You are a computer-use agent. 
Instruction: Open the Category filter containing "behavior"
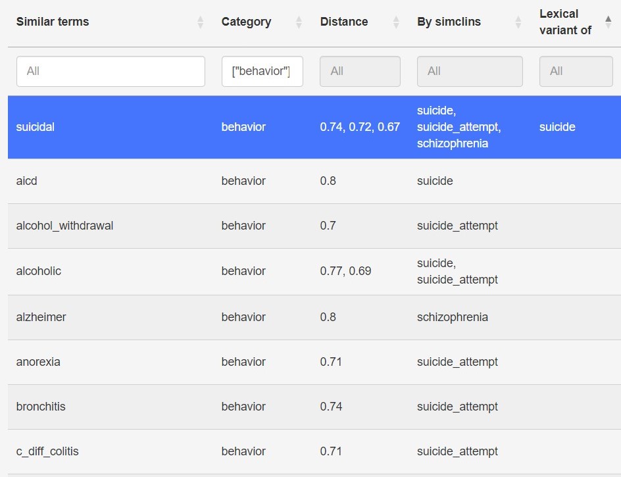tap(262, 71)
